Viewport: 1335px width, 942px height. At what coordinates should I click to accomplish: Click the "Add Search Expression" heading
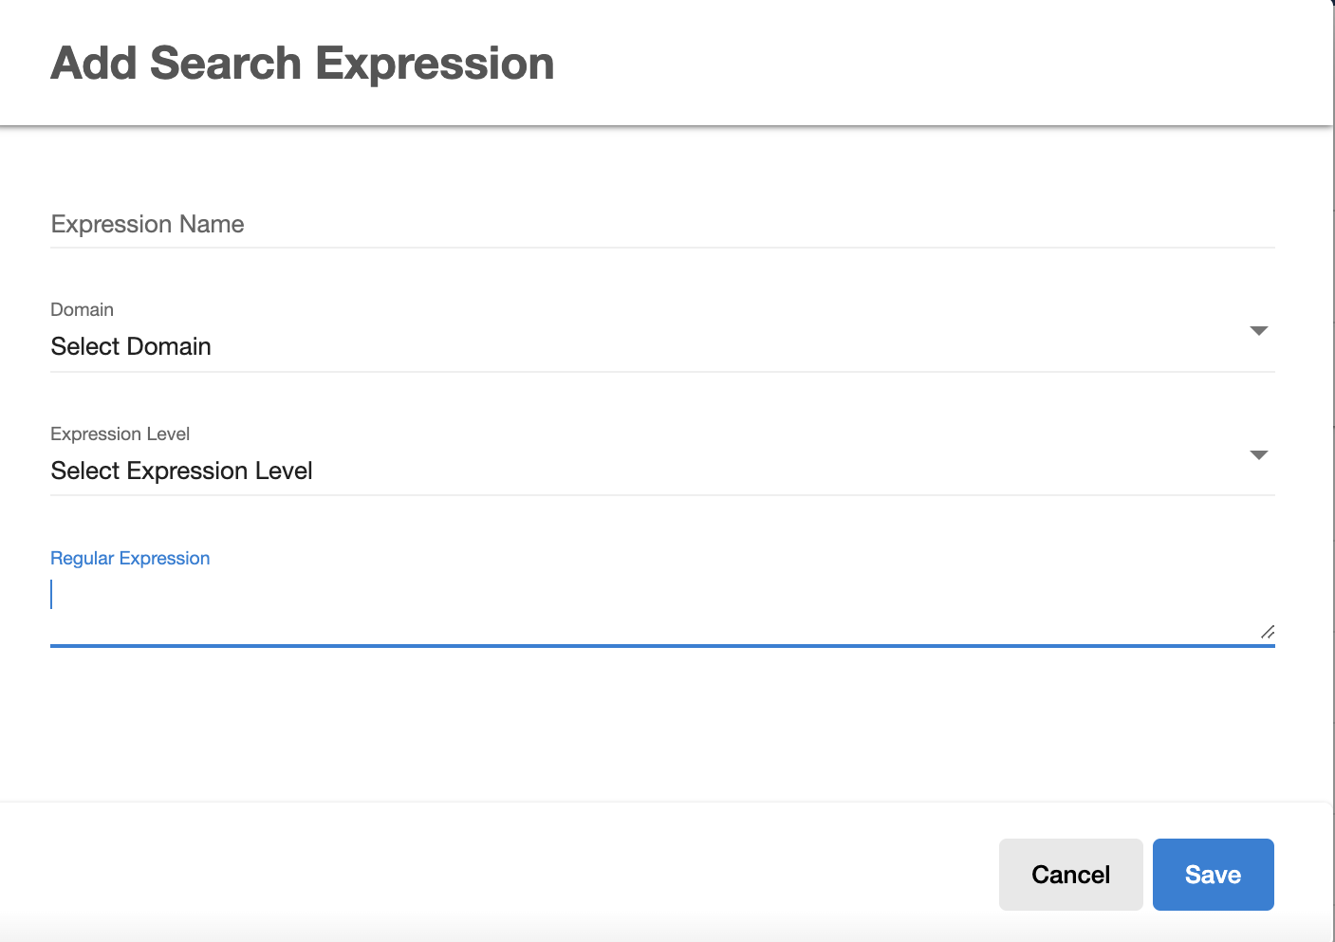coord(302,64)
